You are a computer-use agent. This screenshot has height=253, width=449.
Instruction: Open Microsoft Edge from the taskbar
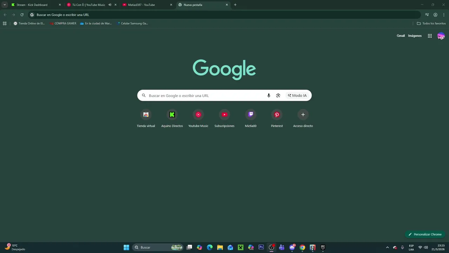[210, 247]
